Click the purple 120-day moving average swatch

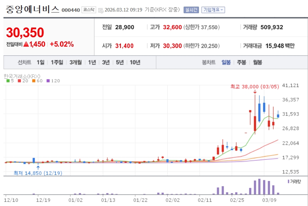tap(48, 81)
